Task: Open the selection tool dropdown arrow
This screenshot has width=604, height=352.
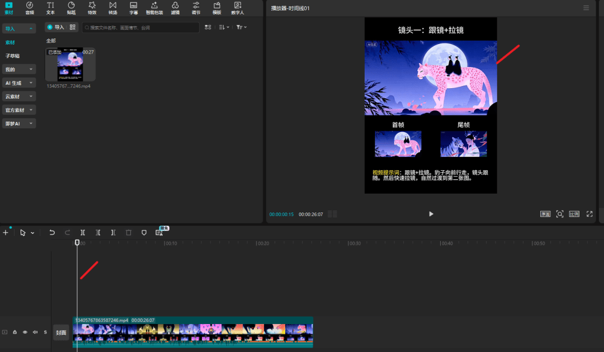Action: click(32, 233)
